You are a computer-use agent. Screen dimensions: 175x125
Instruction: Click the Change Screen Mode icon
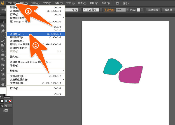[x=6, y=111]
